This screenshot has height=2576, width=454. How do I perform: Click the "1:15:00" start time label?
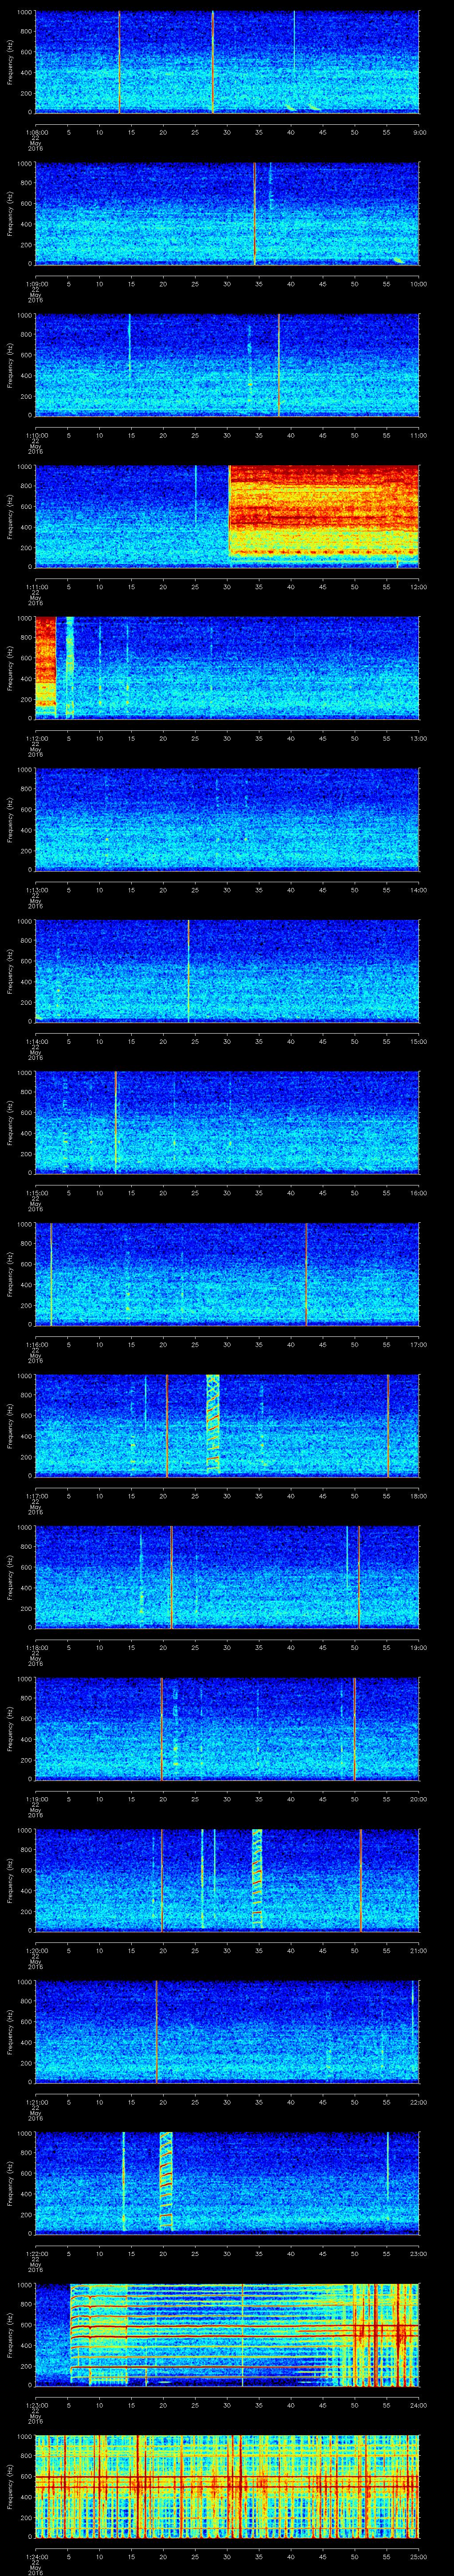coord(36,1193)
